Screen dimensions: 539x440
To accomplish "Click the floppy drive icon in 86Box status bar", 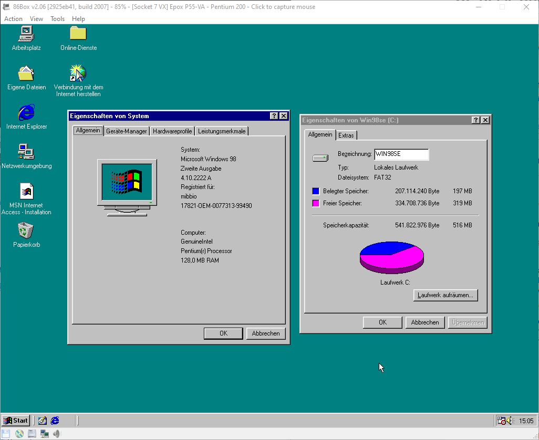I will (x=6, y=433).
